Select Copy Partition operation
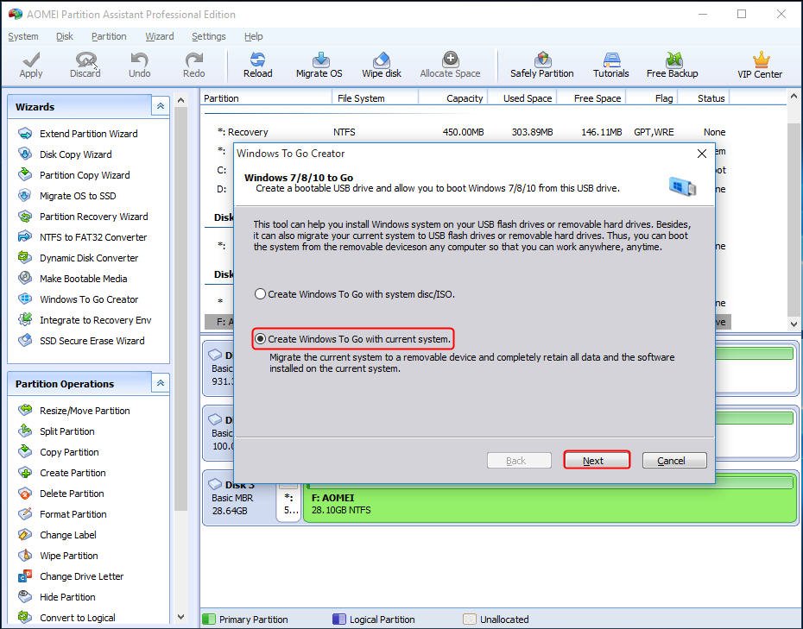Image resolution: width=803 pixels, height=629 pixels. (x=70, y=452)
